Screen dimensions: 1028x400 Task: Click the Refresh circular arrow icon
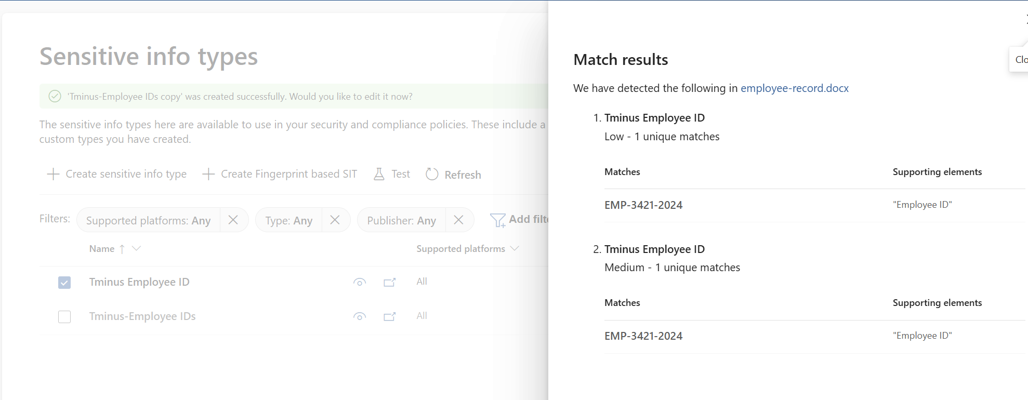tap(432, 174)
